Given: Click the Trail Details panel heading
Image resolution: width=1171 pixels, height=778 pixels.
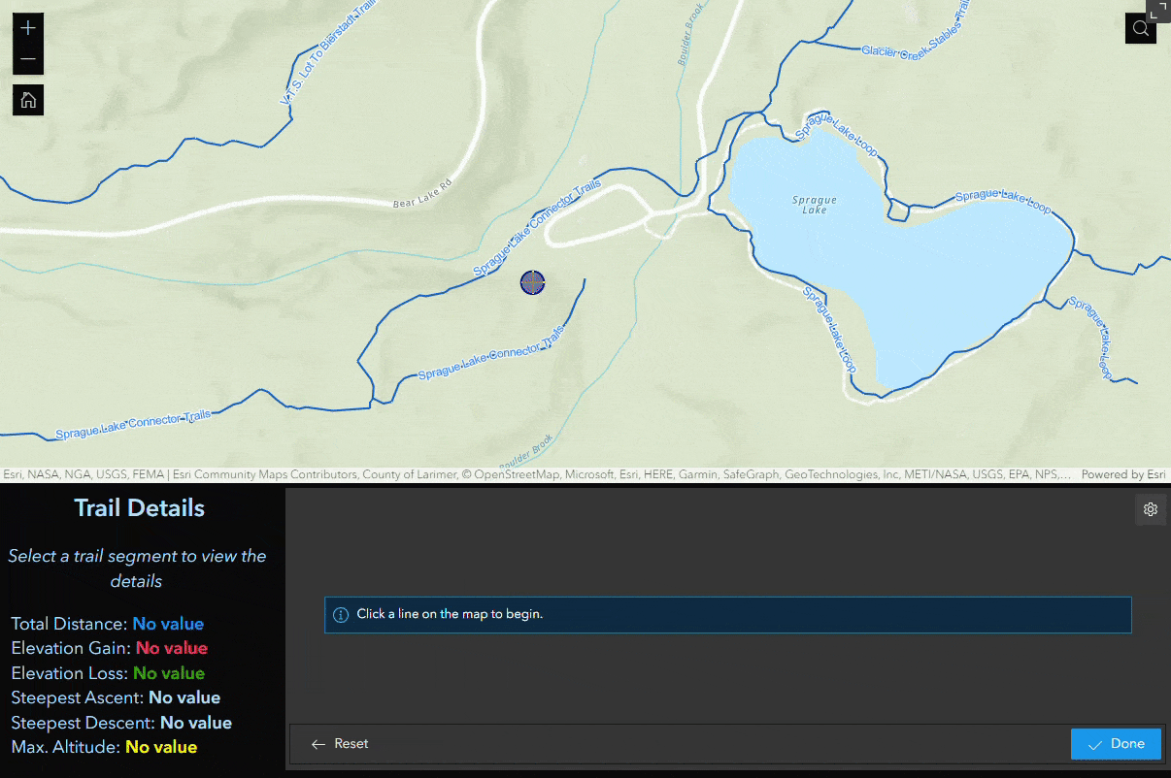Looking at the screenshot, I should 139,507.
